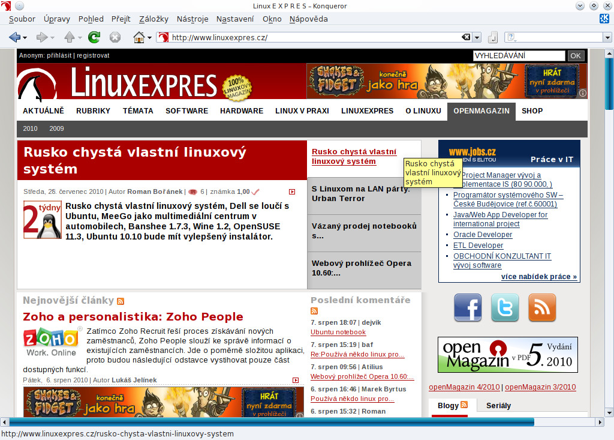The width and height of the screenshot is (614, 440).
Task: Click the red arrow icon in Zoho article byline
Action: click(296, 380)
